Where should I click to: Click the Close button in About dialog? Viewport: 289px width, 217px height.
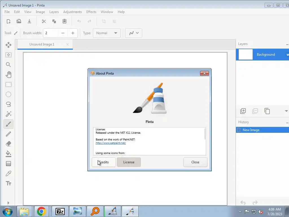195,162
